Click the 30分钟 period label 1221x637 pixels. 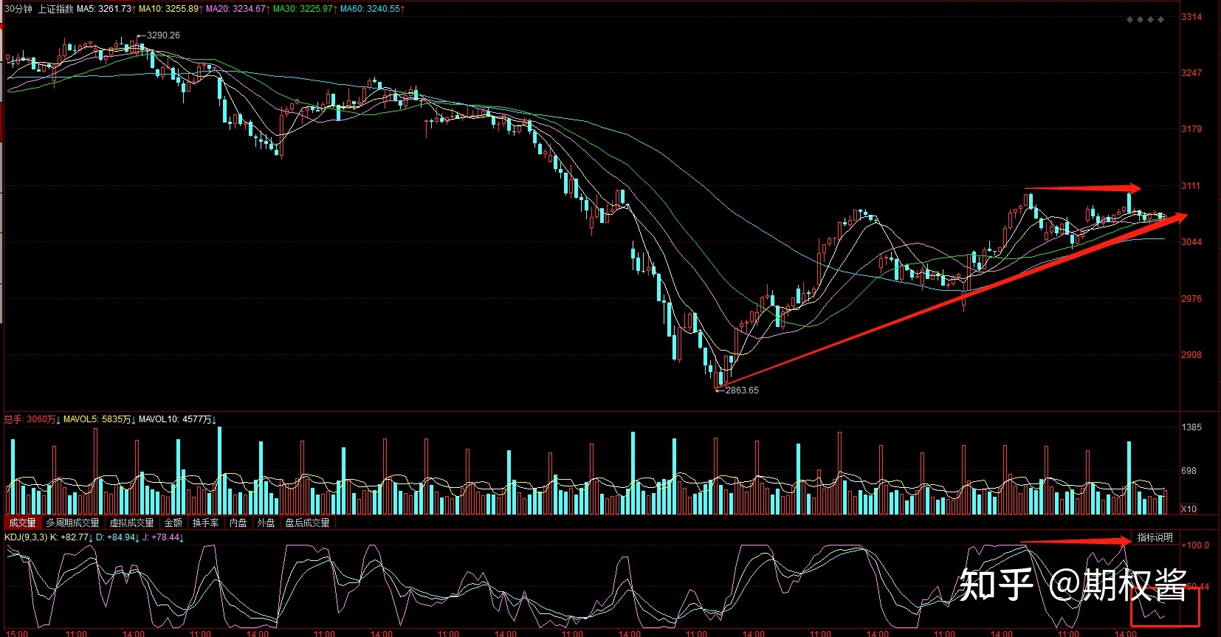pyautogui.click(x=18, y=9)
